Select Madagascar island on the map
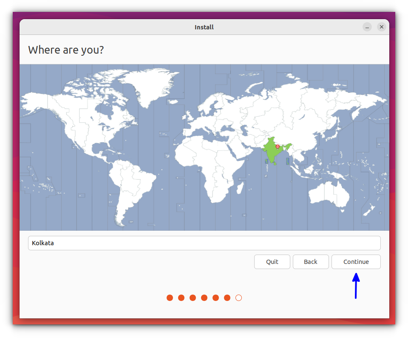 [240, 188]
